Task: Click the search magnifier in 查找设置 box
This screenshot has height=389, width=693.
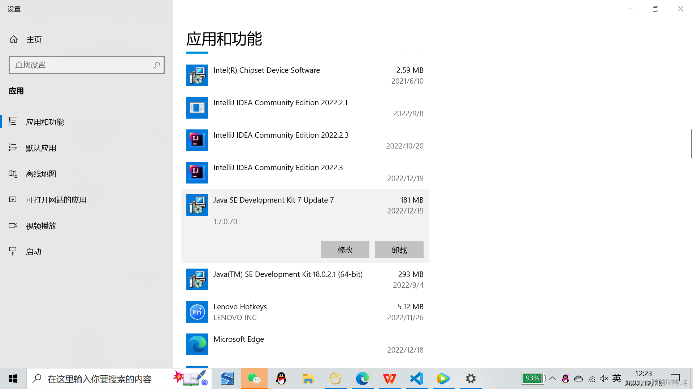Action: pos(156,65)
